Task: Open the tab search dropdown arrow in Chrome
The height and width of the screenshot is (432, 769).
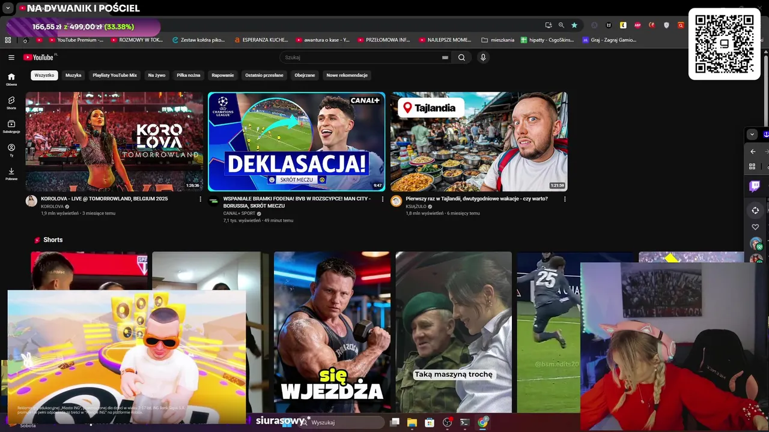Action: (8, 8)
